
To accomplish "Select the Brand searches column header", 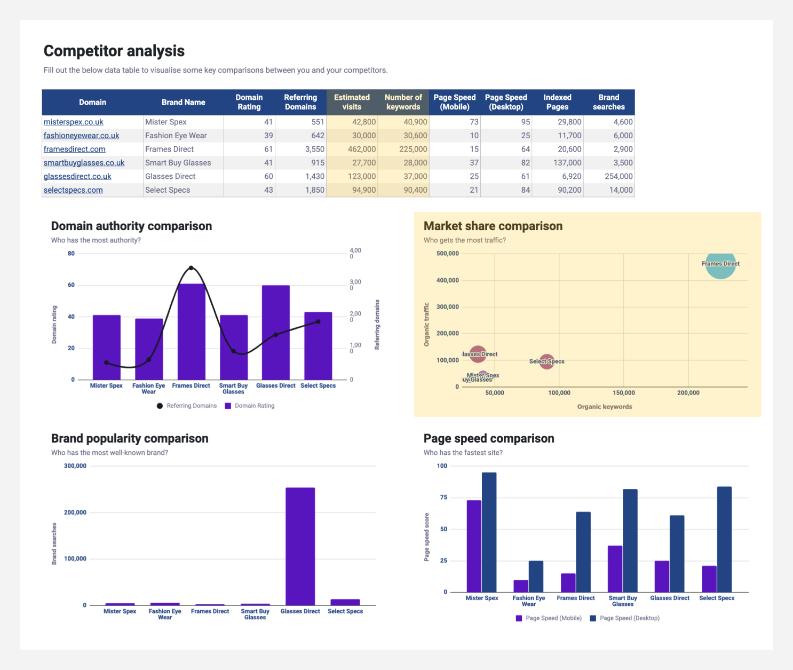I will (x=609, y=102).
